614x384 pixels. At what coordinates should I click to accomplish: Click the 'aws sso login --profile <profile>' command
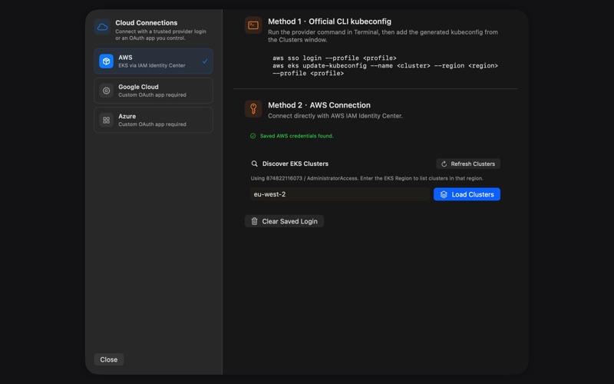[x=335, y=58]
